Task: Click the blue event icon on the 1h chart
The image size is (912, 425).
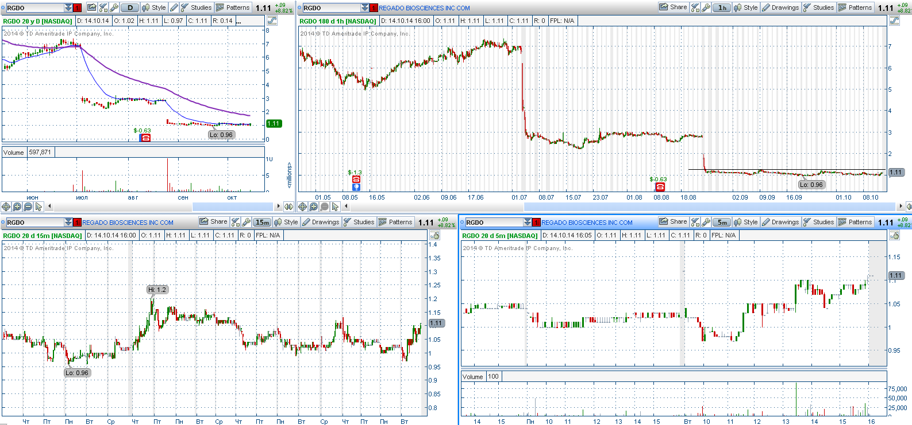Action: tap(356, 187)
